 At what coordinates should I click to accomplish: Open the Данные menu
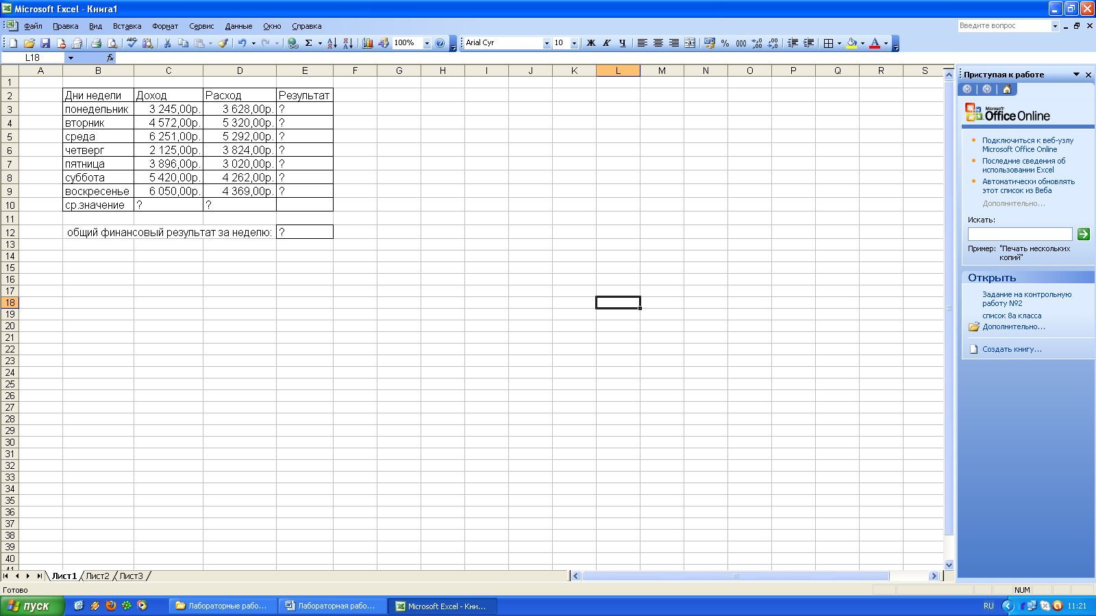pyautogui.click(x=238, y=26)
